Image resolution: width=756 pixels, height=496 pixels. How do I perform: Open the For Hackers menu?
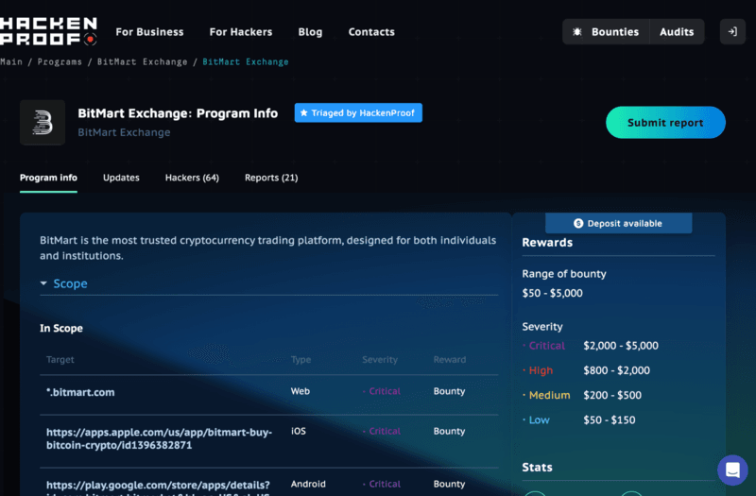point(241,32)
